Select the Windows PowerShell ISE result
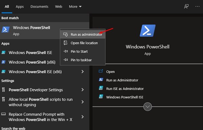The image size is (203, 130). [x=30, y=53]
